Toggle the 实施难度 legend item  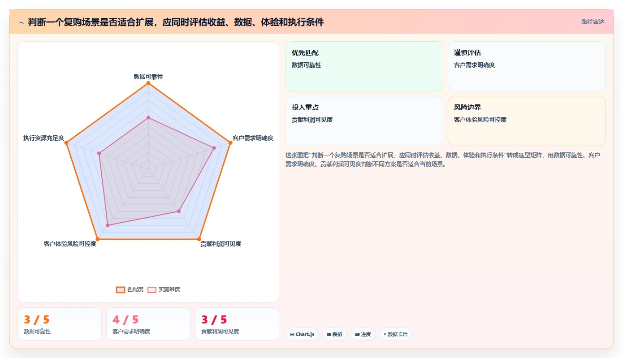tap(164, 289)
